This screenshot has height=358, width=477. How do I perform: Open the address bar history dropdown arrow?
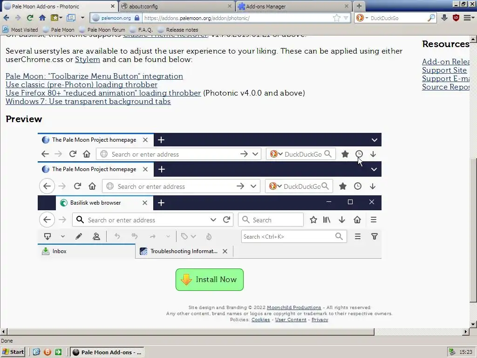coord(346,18)
